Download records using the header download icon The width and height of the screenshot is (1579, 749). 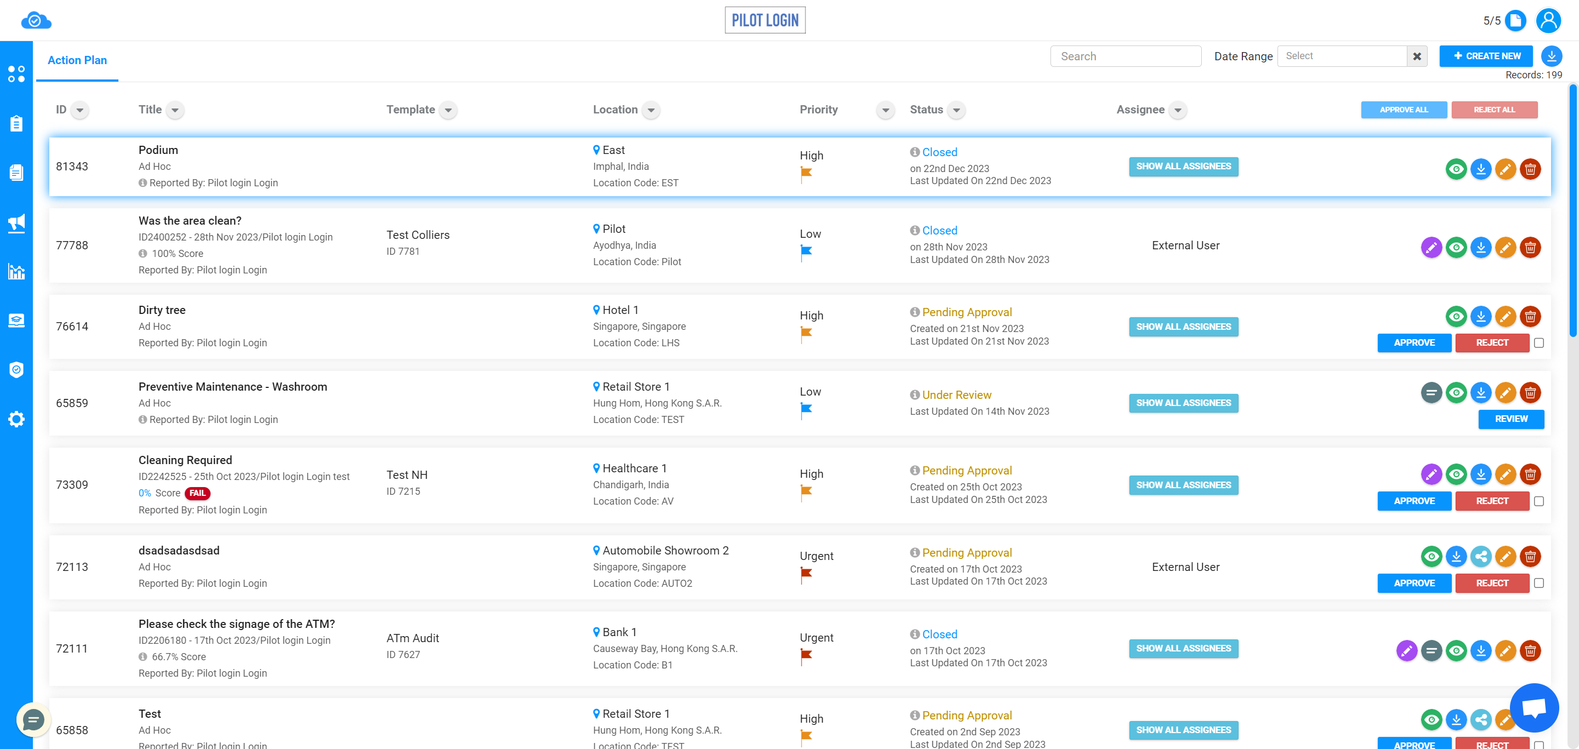point(1551,56)
